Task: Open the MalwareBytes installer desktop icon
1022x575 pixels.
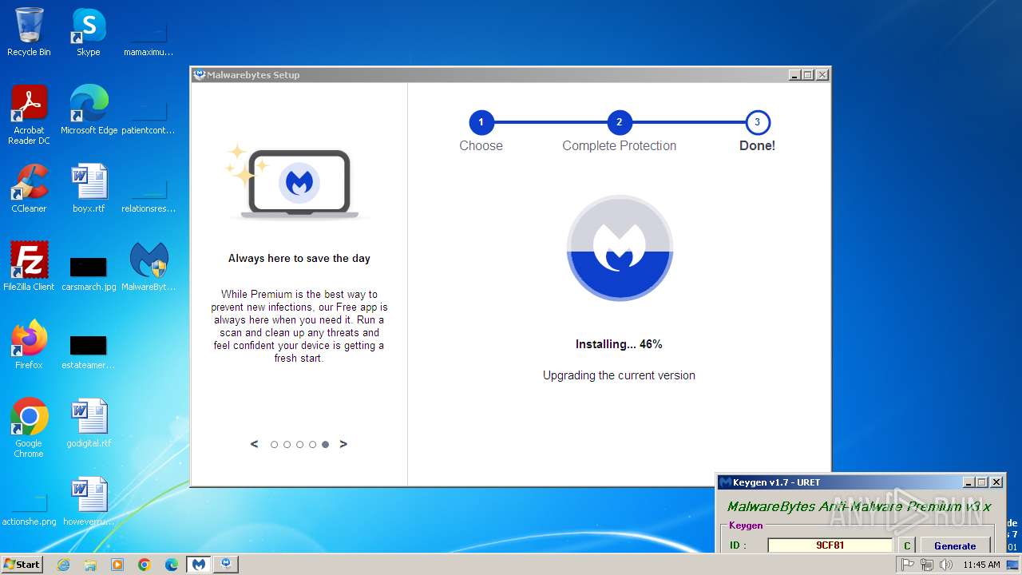Action: pos(149,267)
